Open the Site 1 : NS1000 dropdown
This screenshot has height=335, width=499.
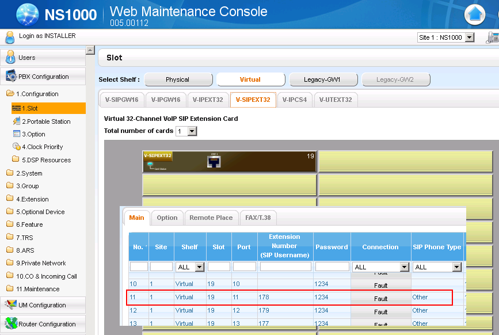point(445,37)
